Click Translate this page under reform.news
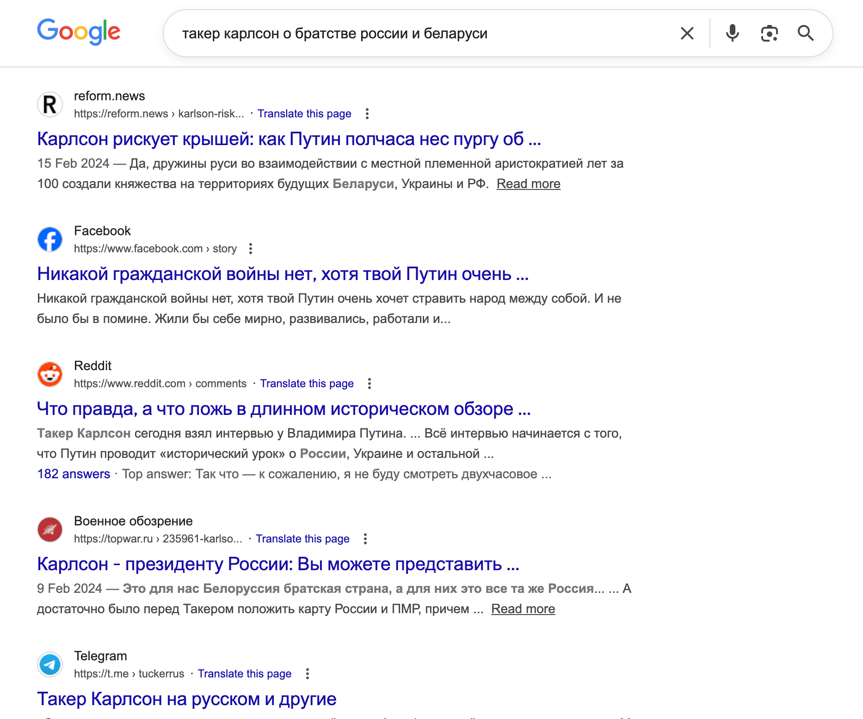 pyautogui.click(x=304, y=114)
